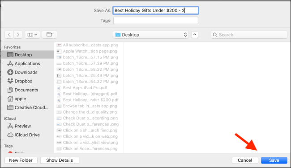
Task: Click the Applications sidebar icon
Action: [x=10, y=63]
